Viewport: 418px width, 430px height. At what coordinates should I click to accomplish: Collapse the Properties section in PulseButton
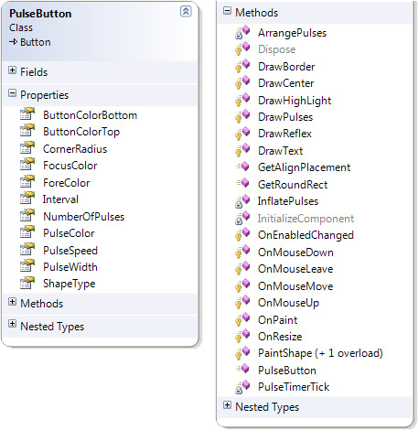[12, 93]
